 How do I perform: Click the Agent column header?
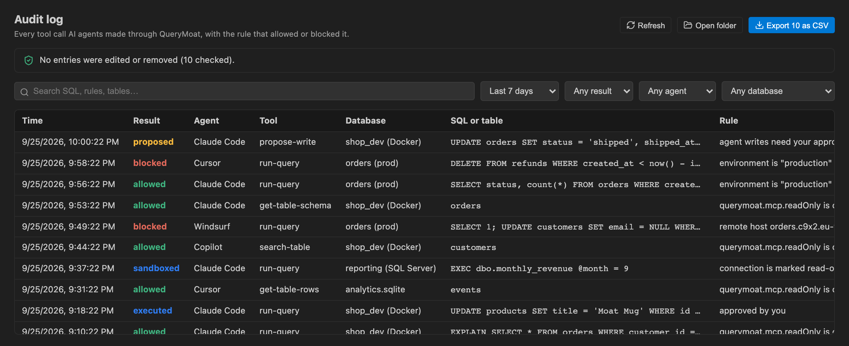(x=206, y=121)
